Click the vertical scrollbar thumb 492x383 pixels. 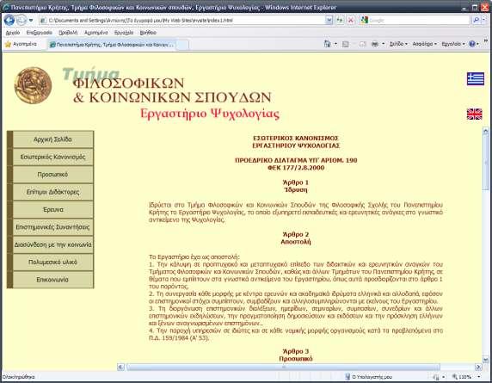point(485,163)
